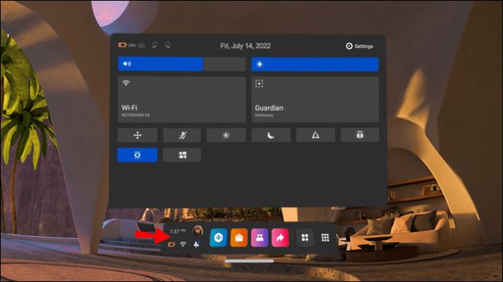The image size is (503, 282).
Task: Adjust the brightness slider
Action: (315, 64)
